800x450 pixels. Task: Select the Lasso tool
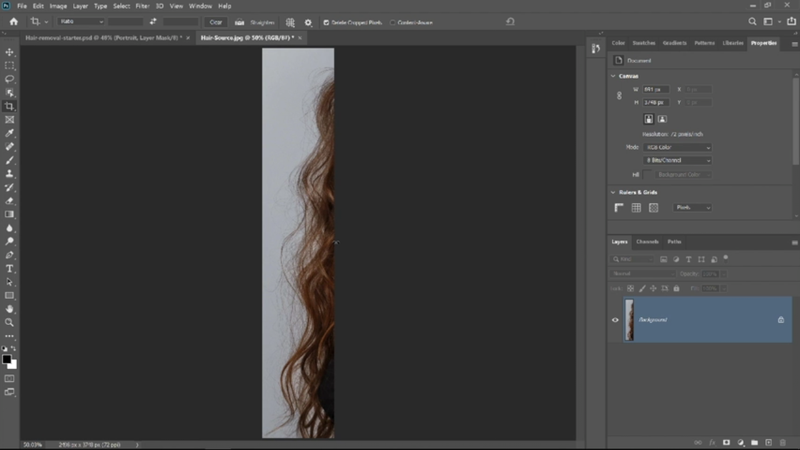pyautogui.click(x=9, y=79)
